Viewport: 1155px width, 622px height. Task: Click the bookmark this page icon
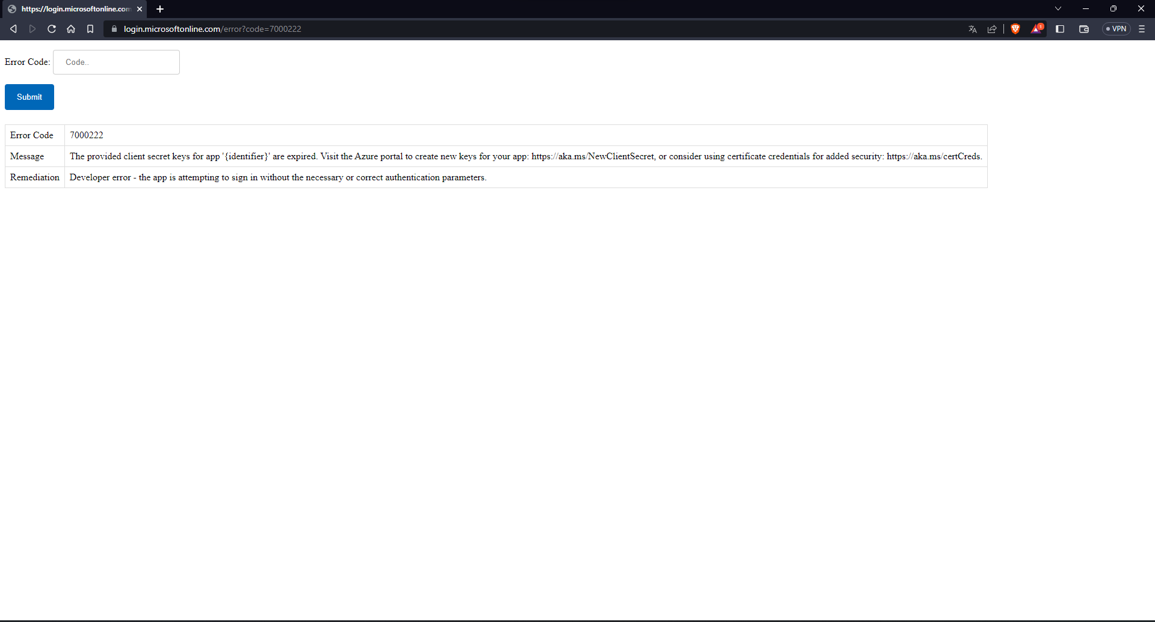click(90, 29)
